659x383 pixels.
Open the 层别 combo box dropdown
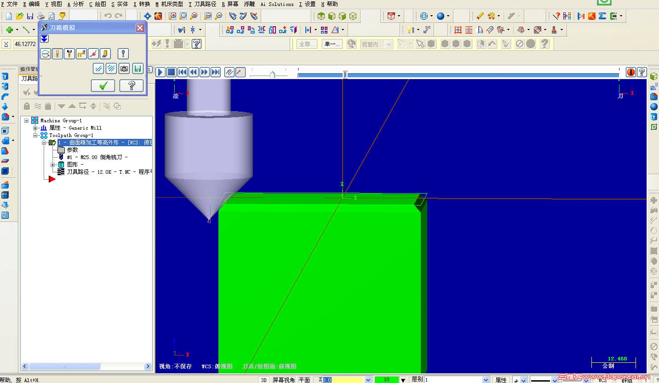coord(486,380)
